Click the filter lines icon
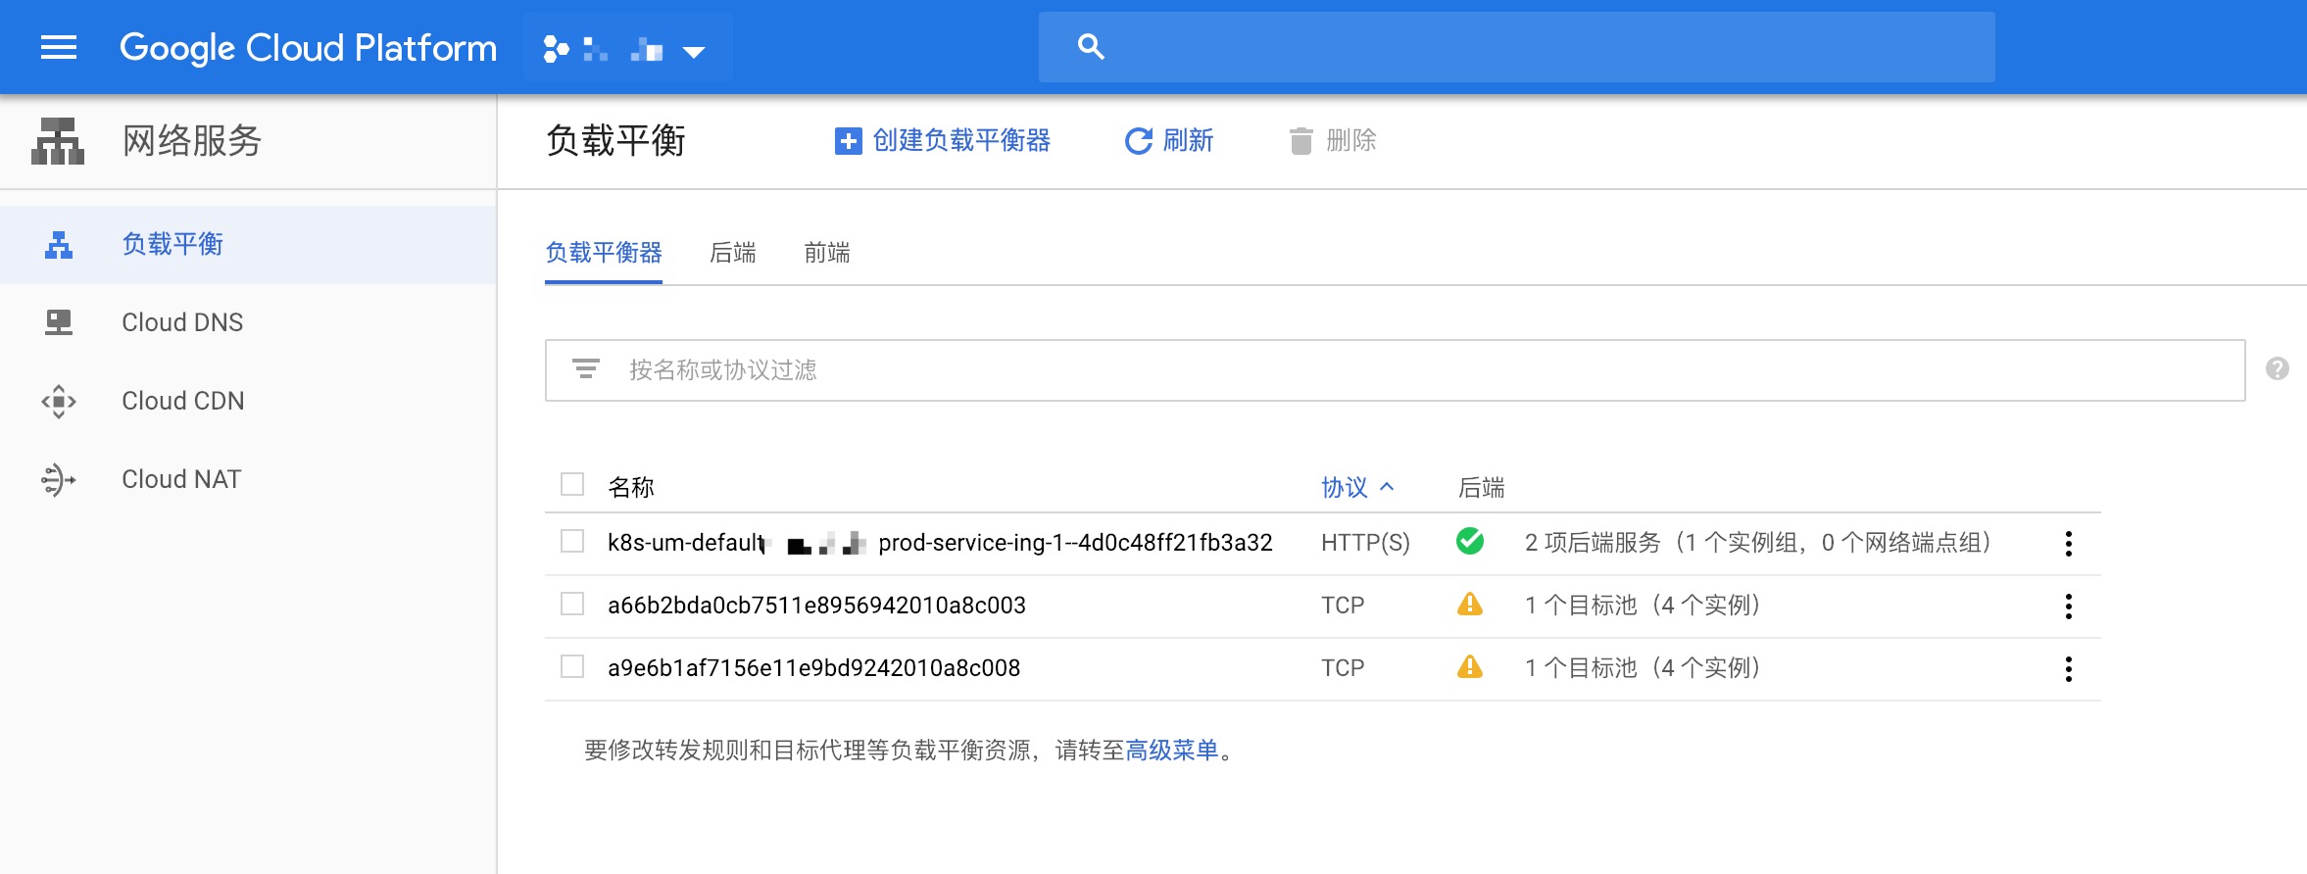2307x874 pixels. point(586,369)
